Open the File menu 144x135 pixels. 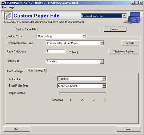tap(4, 8)
